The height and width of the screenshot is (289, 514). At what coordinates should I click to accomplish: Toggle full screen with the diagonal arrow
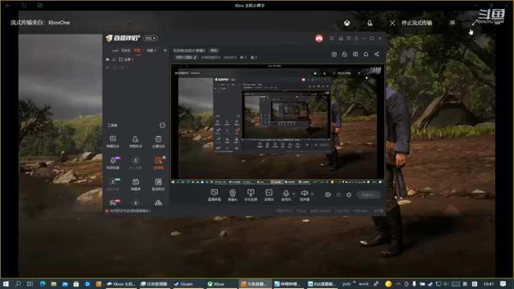pyautogui.click(x=474, y=22)
